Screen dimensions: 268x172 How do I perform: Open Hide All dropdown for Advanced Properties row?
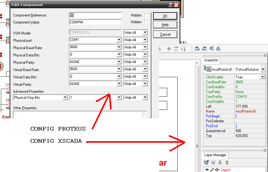(145, 98)
